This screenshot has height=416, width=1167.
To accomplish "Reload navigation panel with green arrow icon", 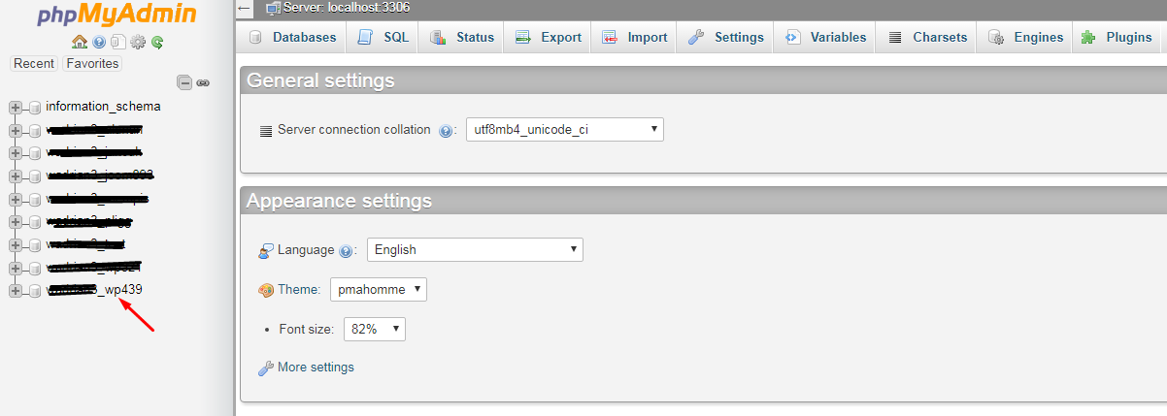I will 156,43.
